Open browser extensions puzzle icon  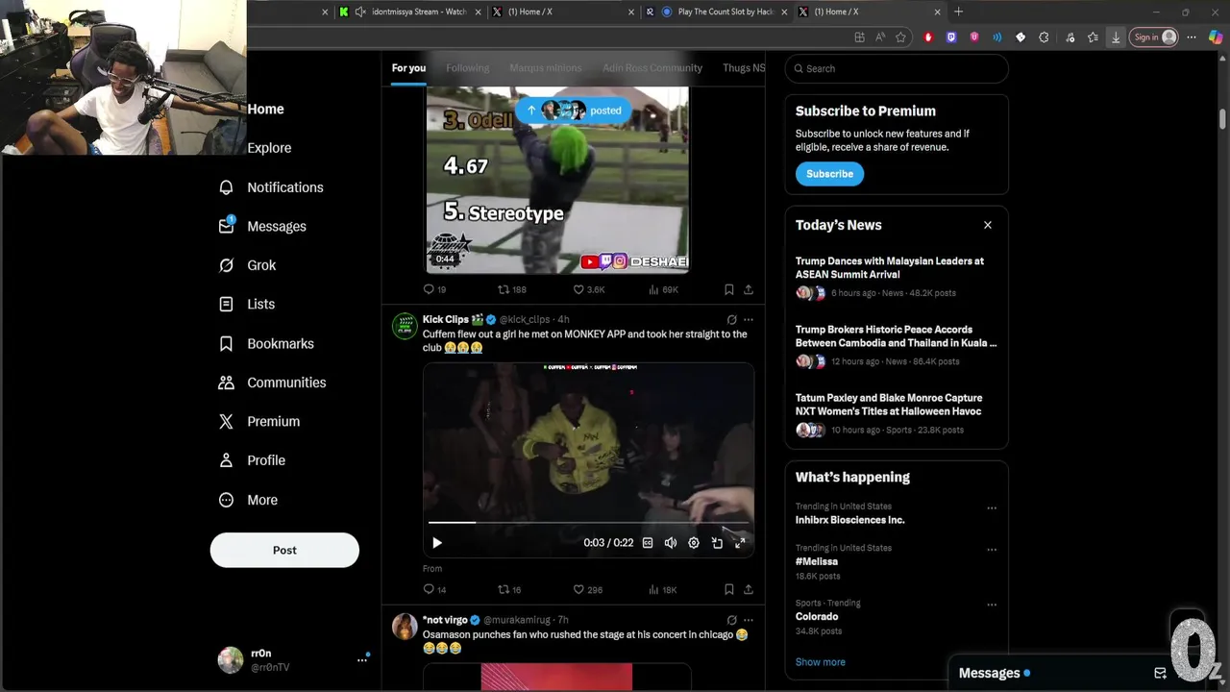point(1044,37)
